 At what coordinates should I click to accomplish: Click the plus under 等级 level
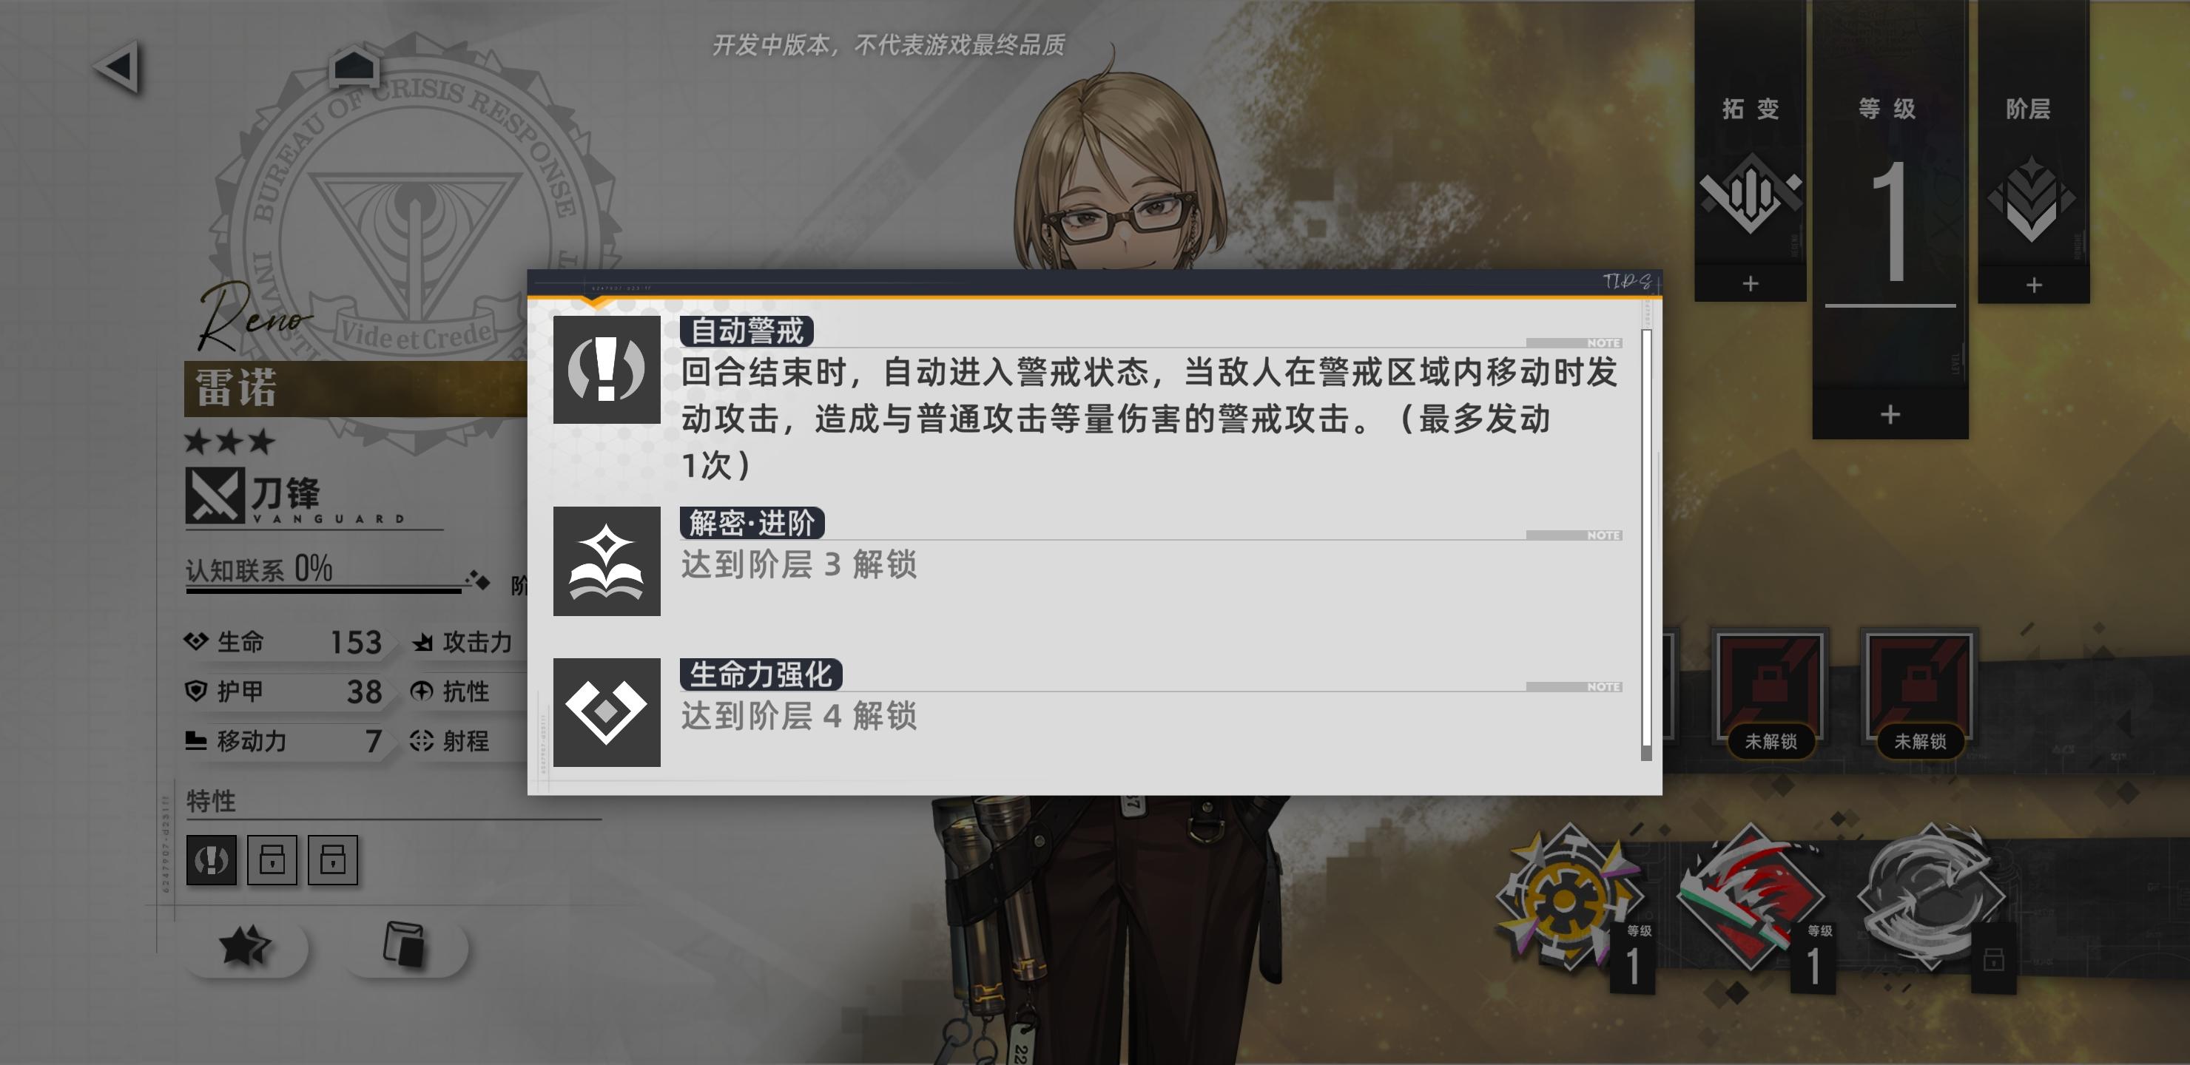tap(1890, 415)
